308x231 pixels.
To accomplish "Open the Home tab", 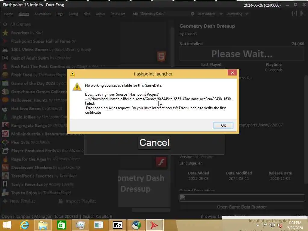I will [9, 14].
